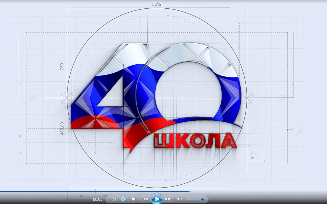Click the rewind previous button
Screen dimensions: 327x204
click(145, 199)
